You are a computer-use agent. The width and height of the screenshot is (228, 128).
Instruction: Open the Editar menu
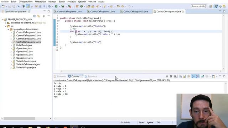click(x=14, y=1)
